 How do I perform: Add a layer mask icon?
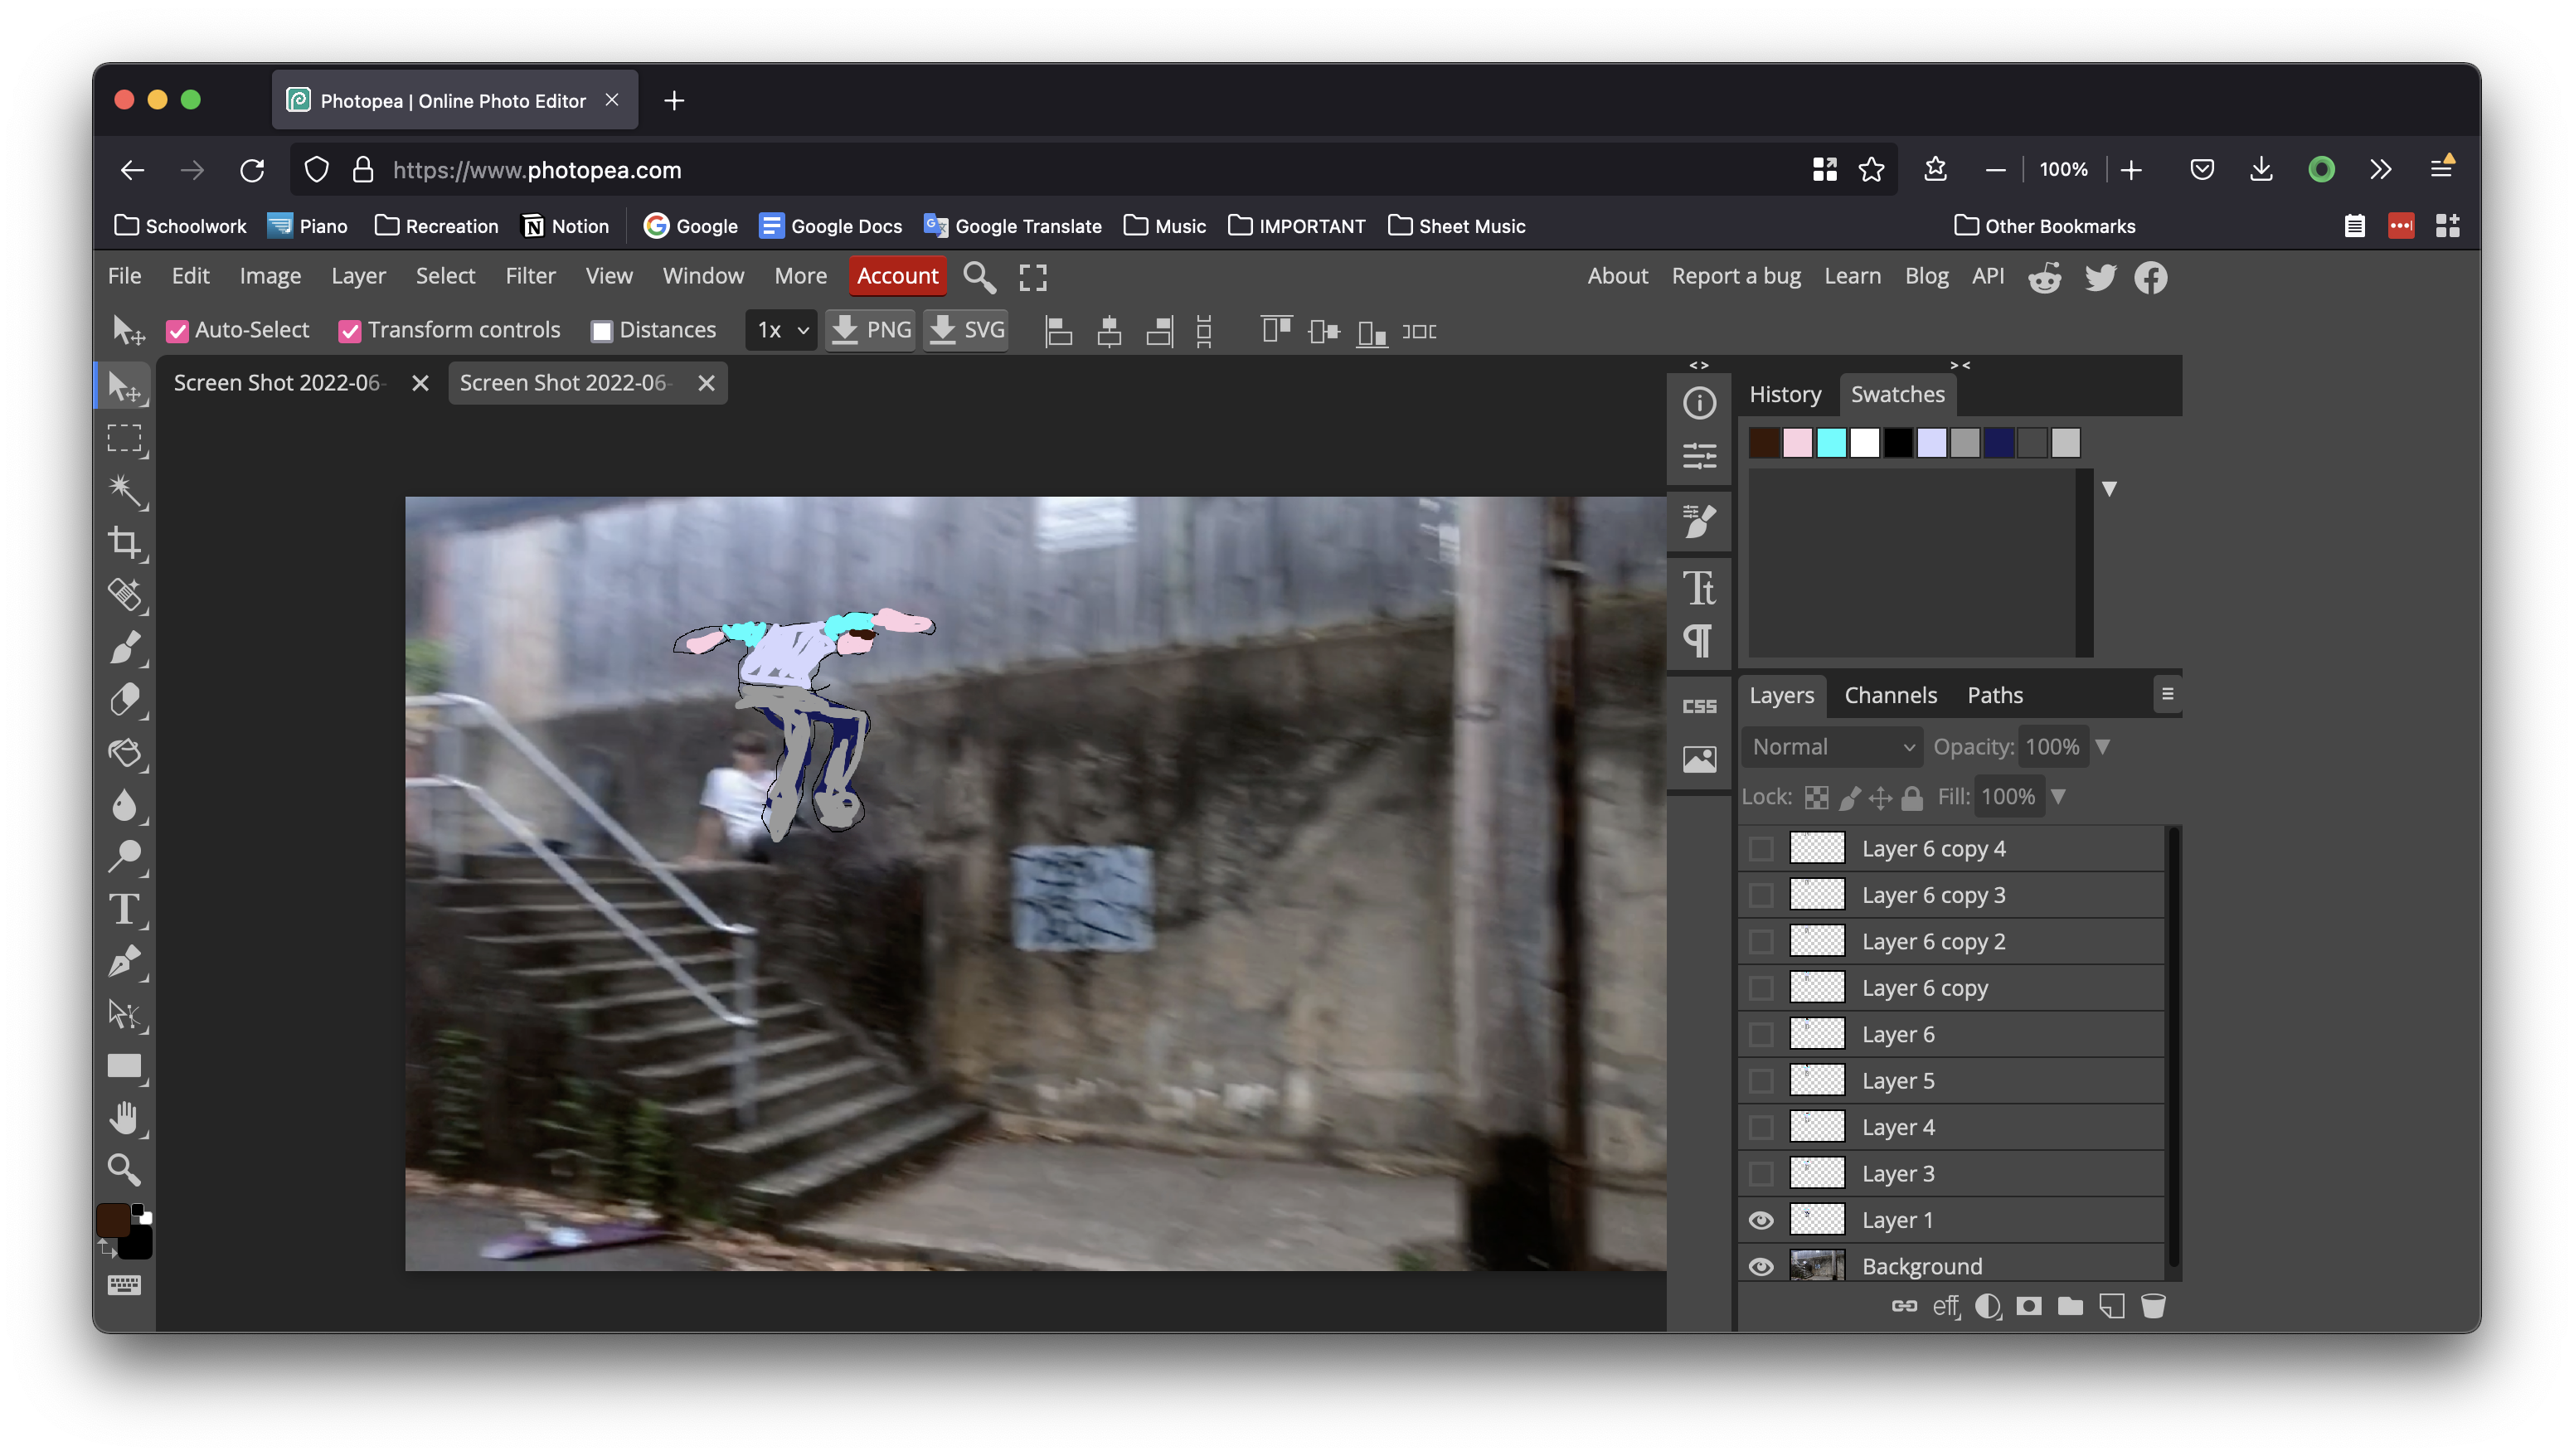click(x=2029, y=1306)
